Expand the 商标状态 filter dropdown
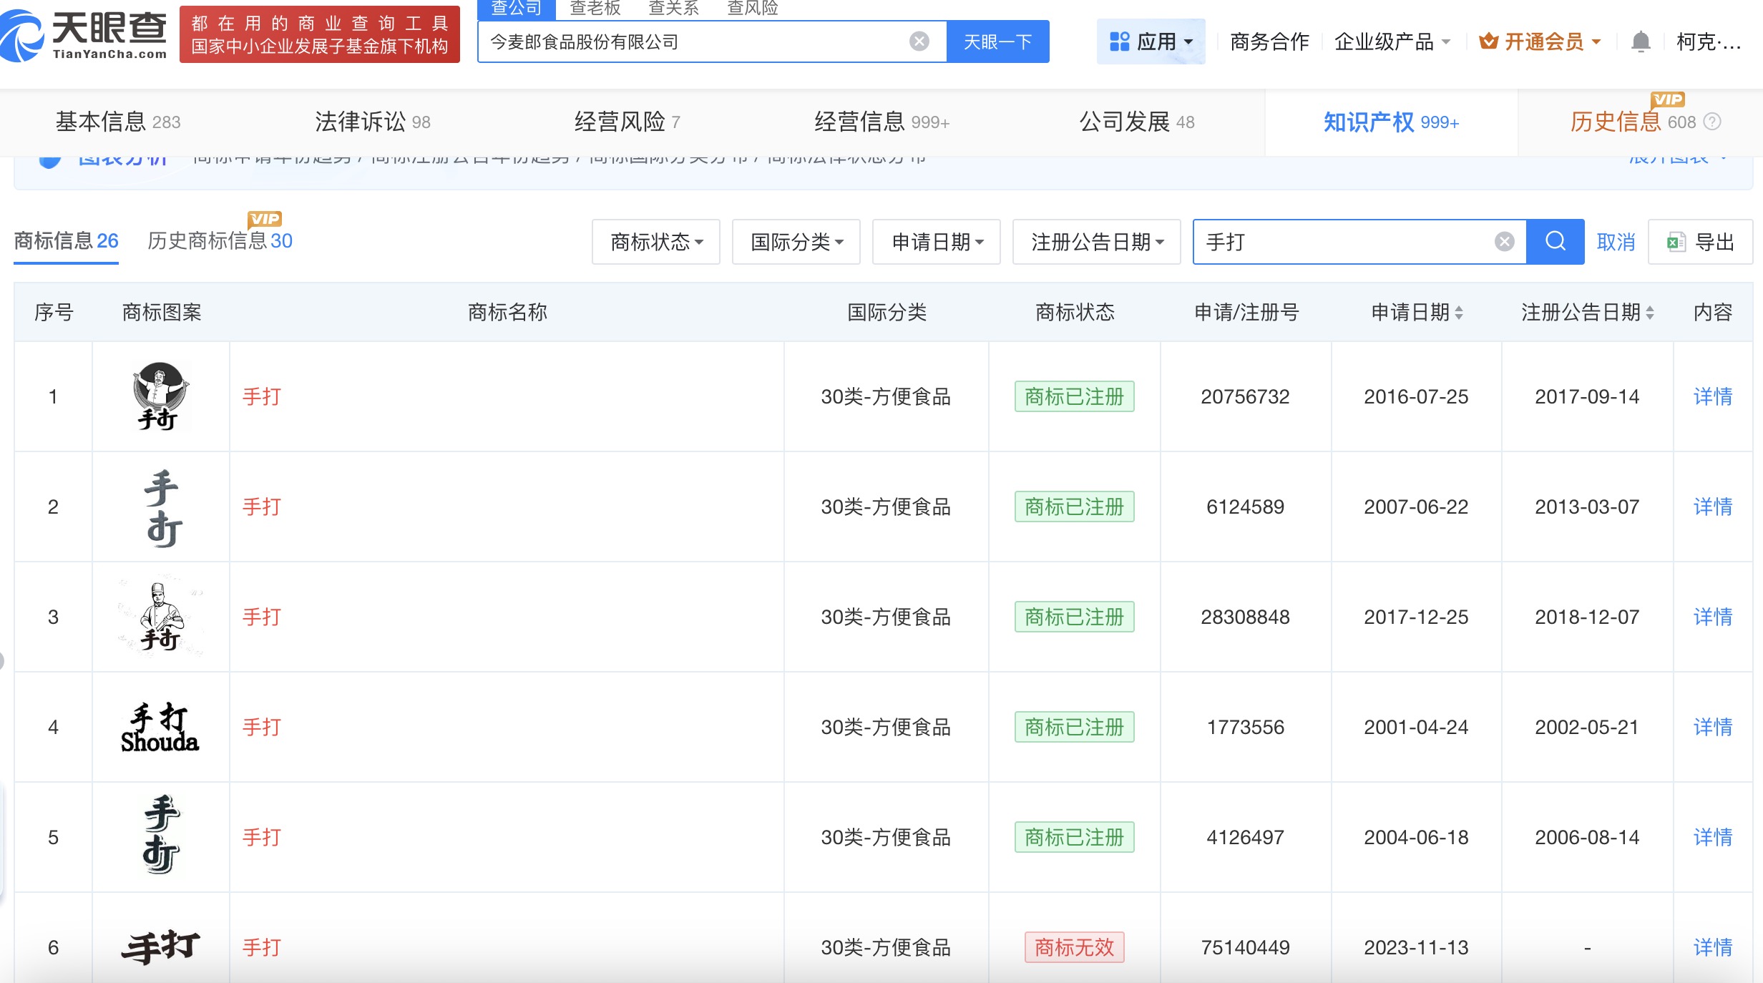 pyautogui.click(x=655, y=242)
